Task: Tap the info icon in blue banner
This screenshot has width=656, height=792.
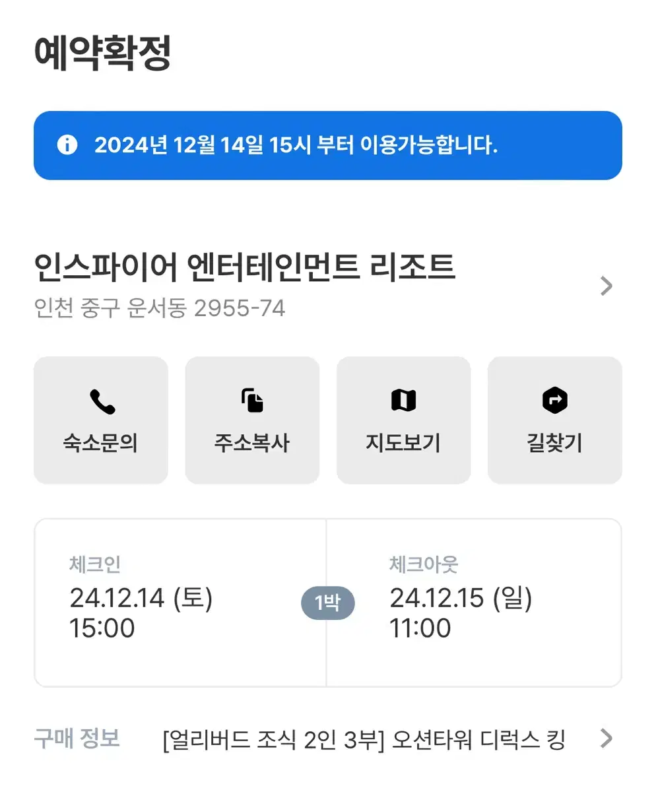Action: 67,145
